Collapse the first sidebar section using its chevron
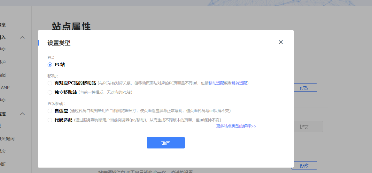 click(22, 37)
